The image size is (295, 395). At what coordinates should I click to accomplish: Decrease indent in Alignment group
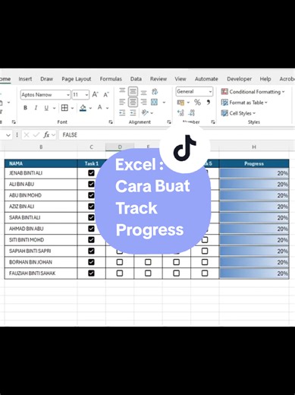(122, 112)
